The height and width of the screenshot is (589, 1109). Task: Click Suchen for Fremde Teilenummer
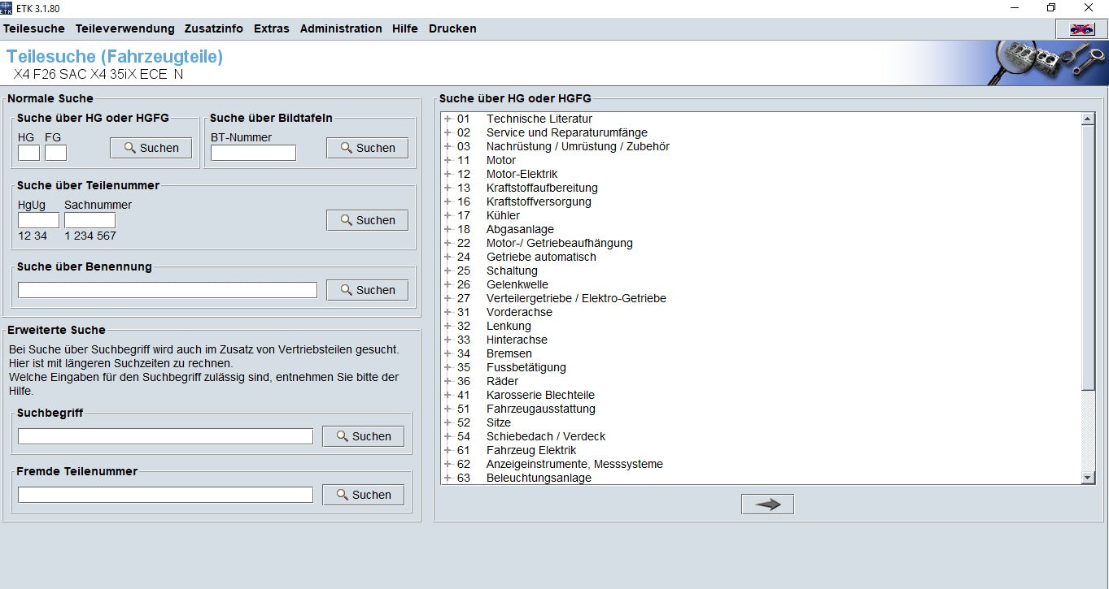click(x=363, y=495)
